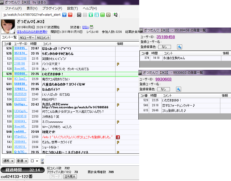Open the ファイル(F) menu
The height and width of the screenshot is (181, 231).
(13, 8)
